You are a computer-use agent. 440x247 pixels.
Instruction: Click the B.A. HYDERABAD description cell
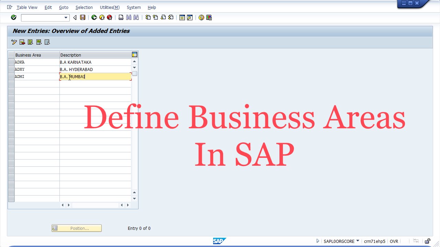95,70
